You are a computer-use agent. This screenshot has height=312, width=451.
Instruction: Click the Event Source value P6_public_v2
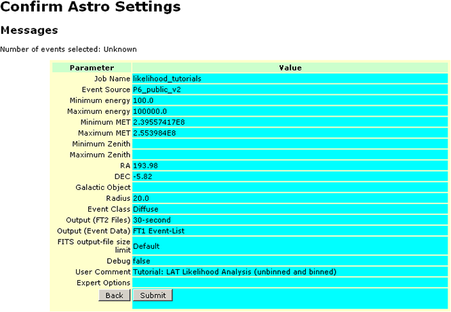[x=157, y=90]
